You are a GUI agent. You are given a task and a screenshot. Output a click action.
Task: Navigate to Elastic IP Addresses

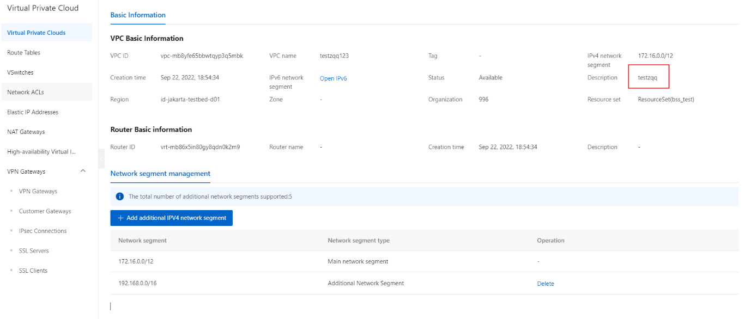46,112
